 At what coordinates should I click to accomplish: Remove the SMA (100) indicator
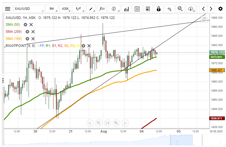(x=33, y=39)
